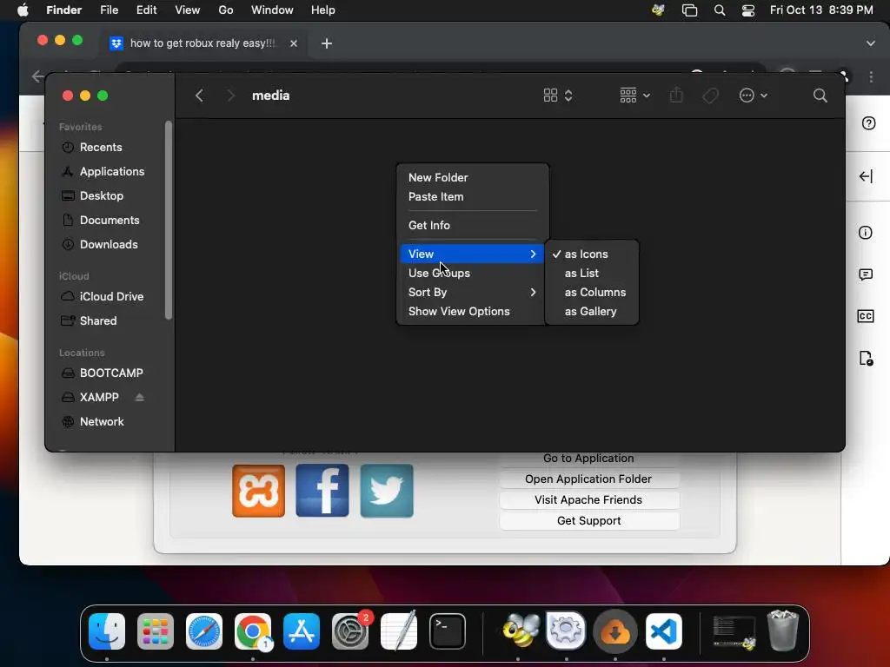890x667 pixels.
Task: Switch to 'as List' view
Action: 591,274
